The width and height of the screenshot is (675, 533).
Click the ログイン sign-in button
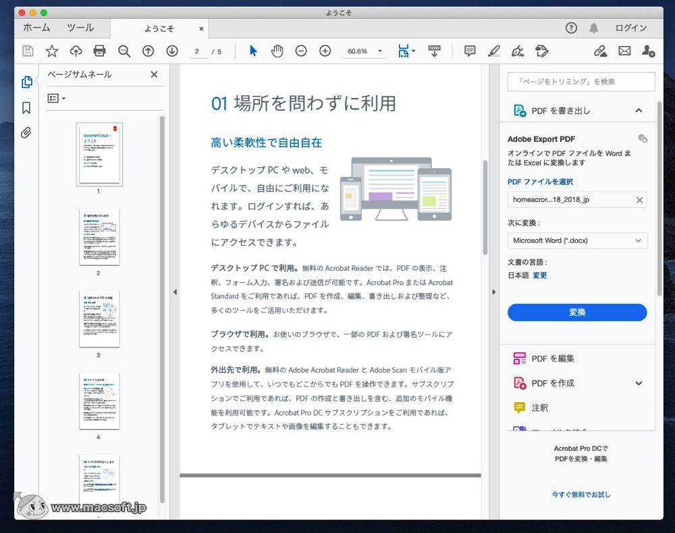[x=630, y=28]
